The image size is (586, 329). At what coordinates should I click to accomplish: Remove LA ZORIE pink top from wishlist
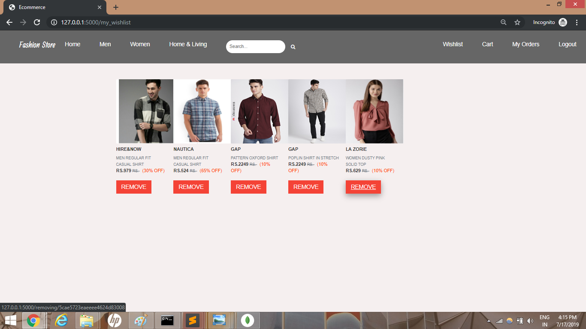[x=363, y=187]
